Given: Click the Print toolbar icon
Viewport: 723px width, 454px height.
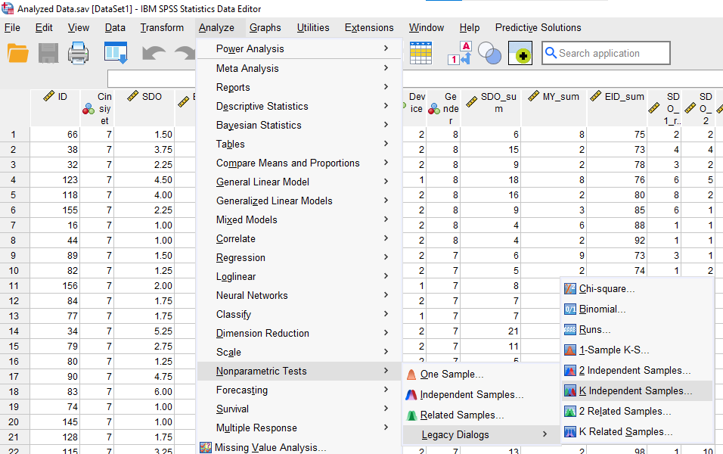Looking at the screenshot, I should 79,53.
